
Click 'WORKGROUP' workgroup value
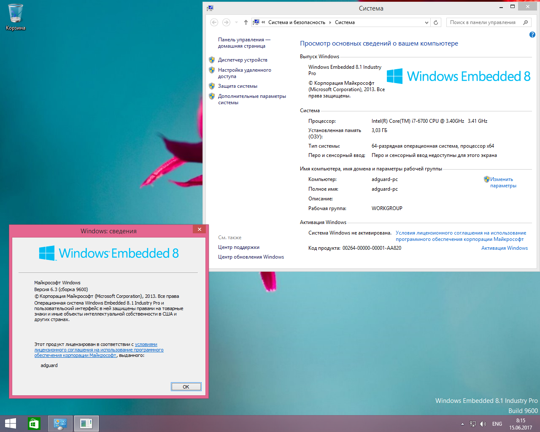387,208
